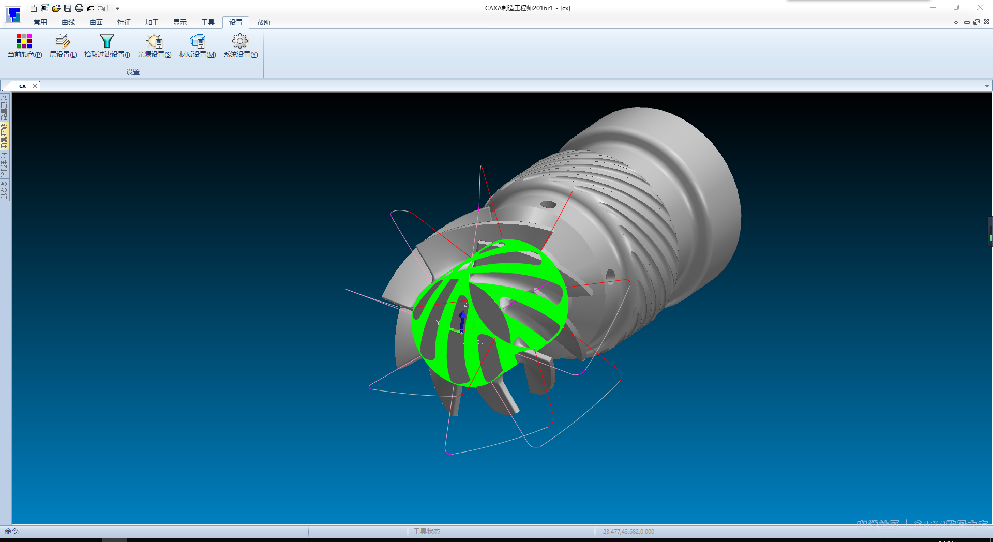Save the document with the floppy disk icon

(x=68, y=8)
